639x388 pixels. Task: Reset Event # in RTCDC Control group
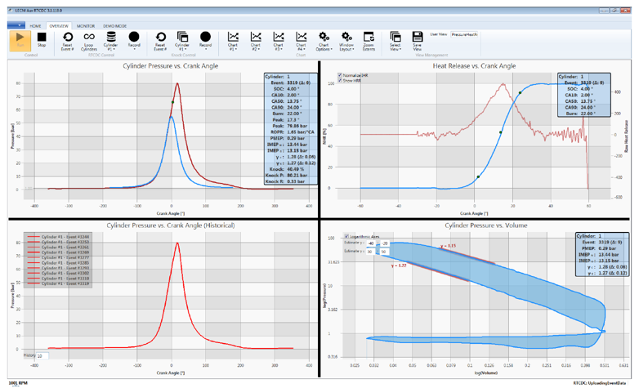[68, 42]
